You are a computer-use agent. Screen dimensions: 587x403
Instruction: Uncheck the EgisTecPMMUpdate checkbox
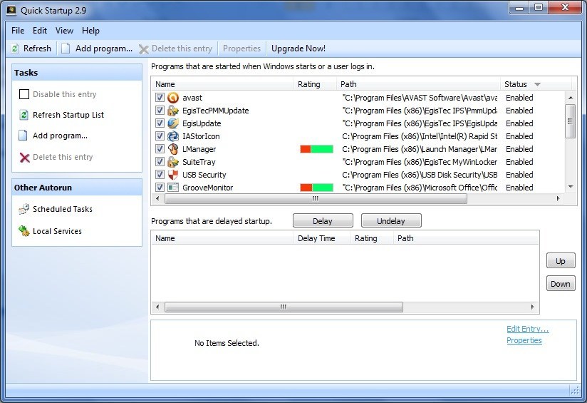[160, 111]
